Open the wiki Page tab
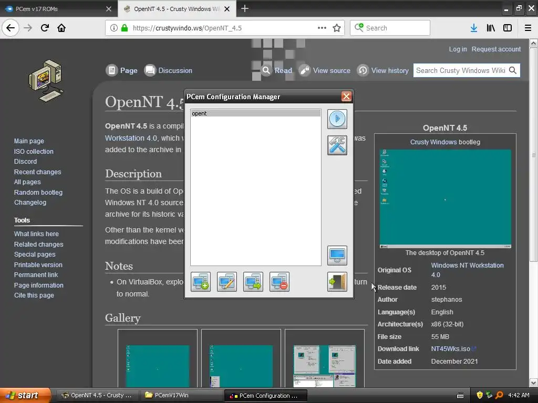Viewport: 538px width, 403px height. 122,71
